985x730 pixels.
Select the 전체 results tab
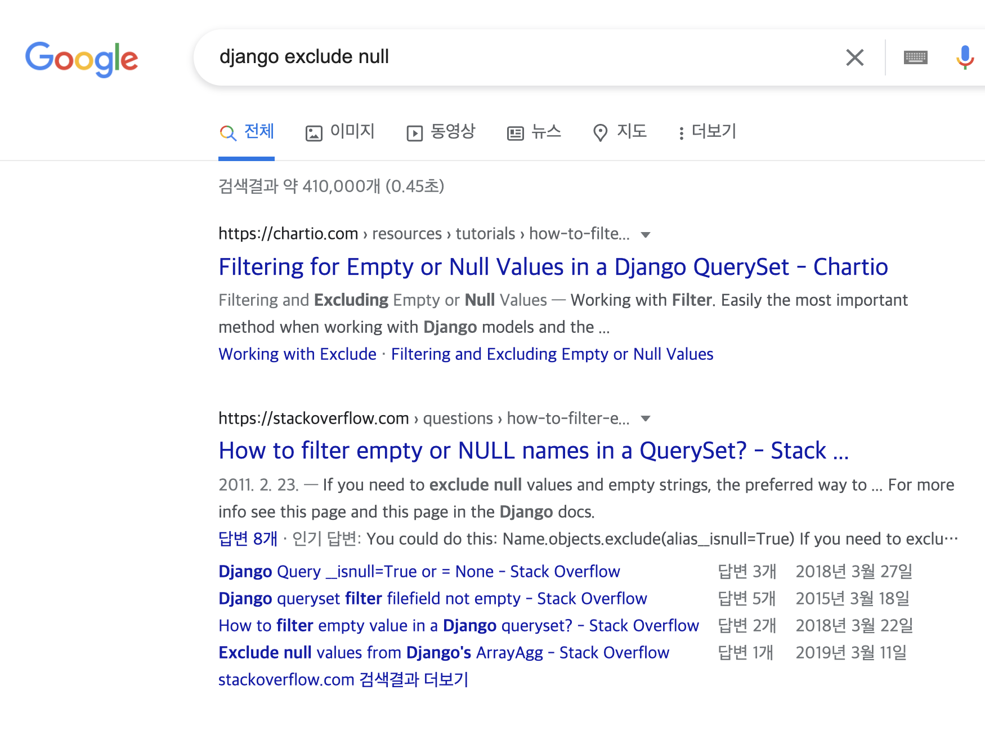(x=247, y=132)
